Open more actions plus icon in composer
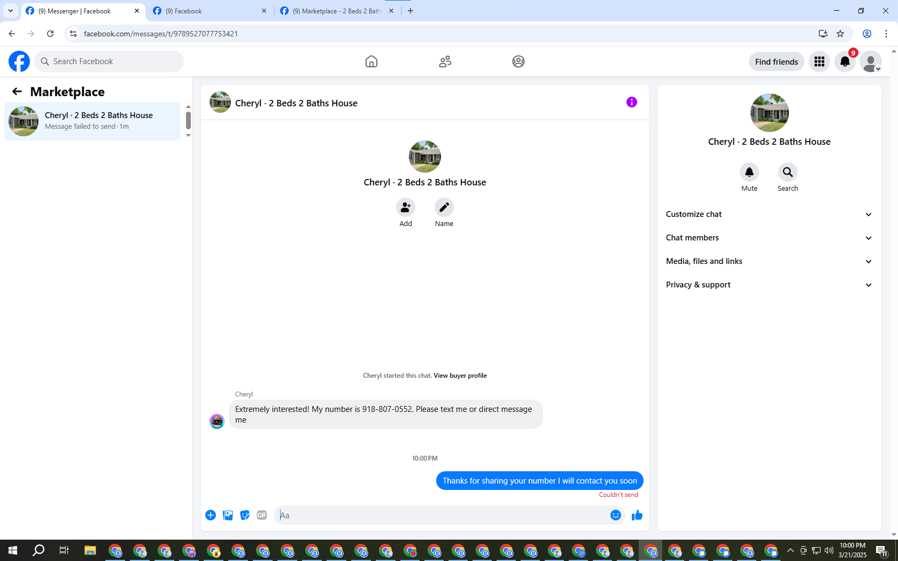898x561 pixels. pyautogui.click(x=211, y=515)
